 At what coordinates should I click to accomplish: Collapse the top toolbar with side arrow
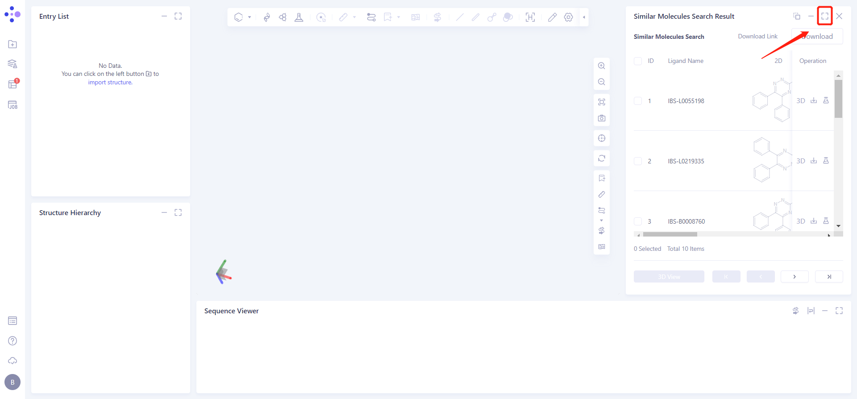coord(584,17)
